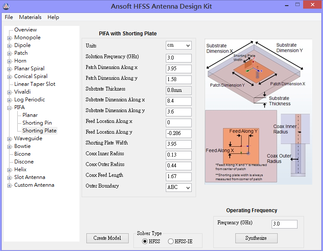This screenshot has width=323, height=251.
Task: Click the Patch Dimension Along y field
Action: (x=179, y=80)
